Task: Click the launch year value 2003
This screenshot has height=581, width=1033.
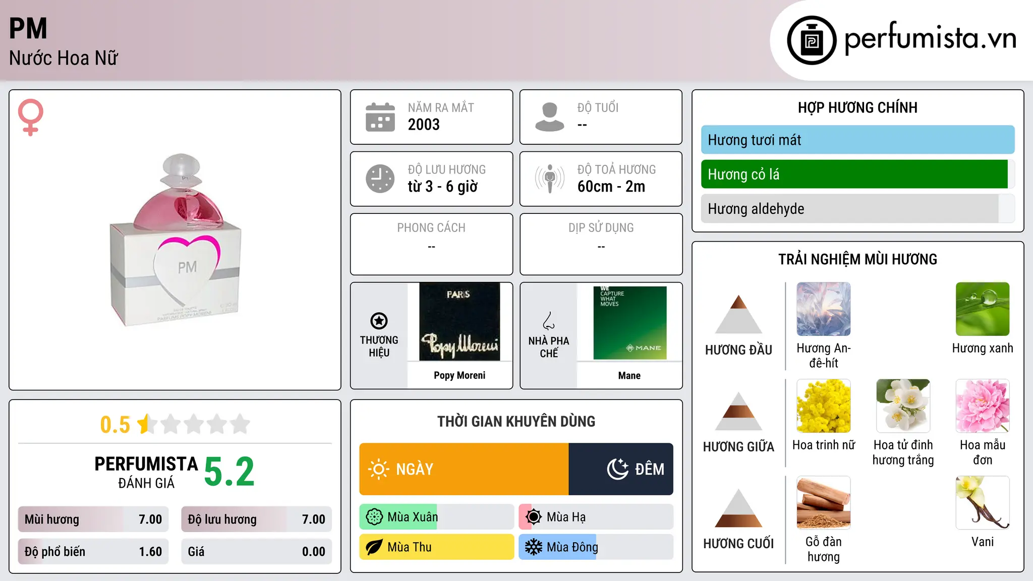Action: pos(424,125)
